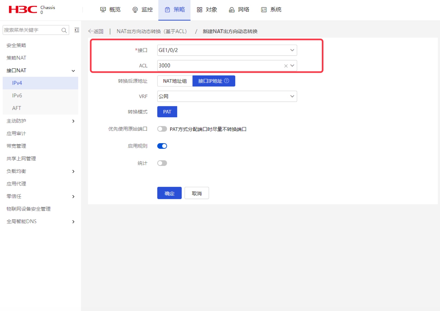Image resolution: width=440 pixels, height=311 pixels.
Task: Open the VRF dropdown showing 公网
Action: pos(227,96)
